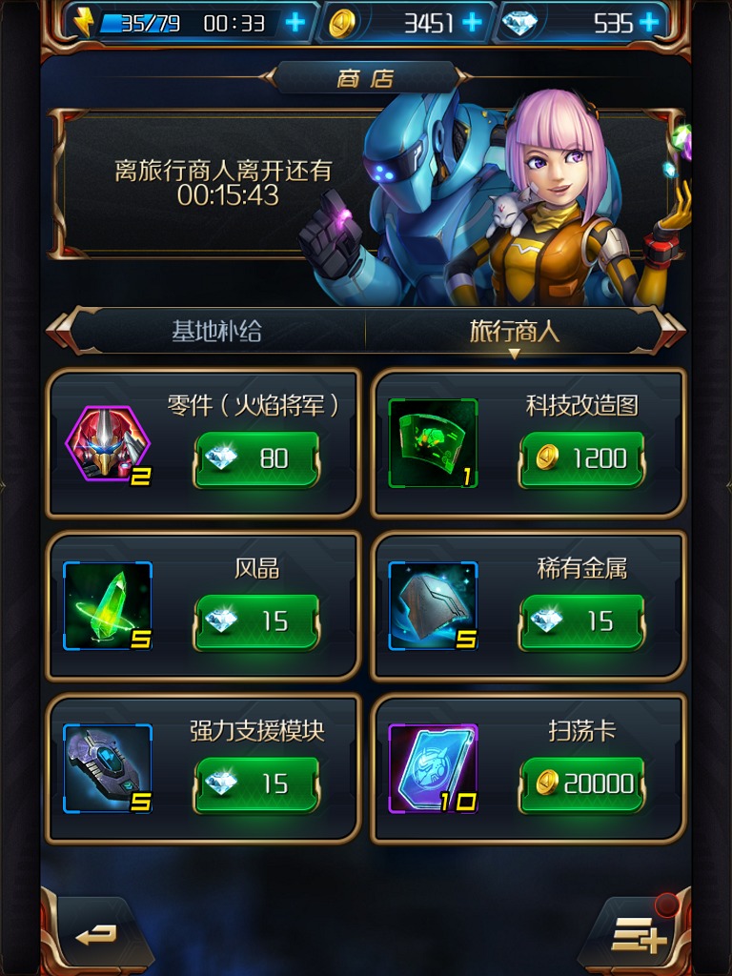
Task: Select the green tech blueprint item icon
Action: (433, 443)
